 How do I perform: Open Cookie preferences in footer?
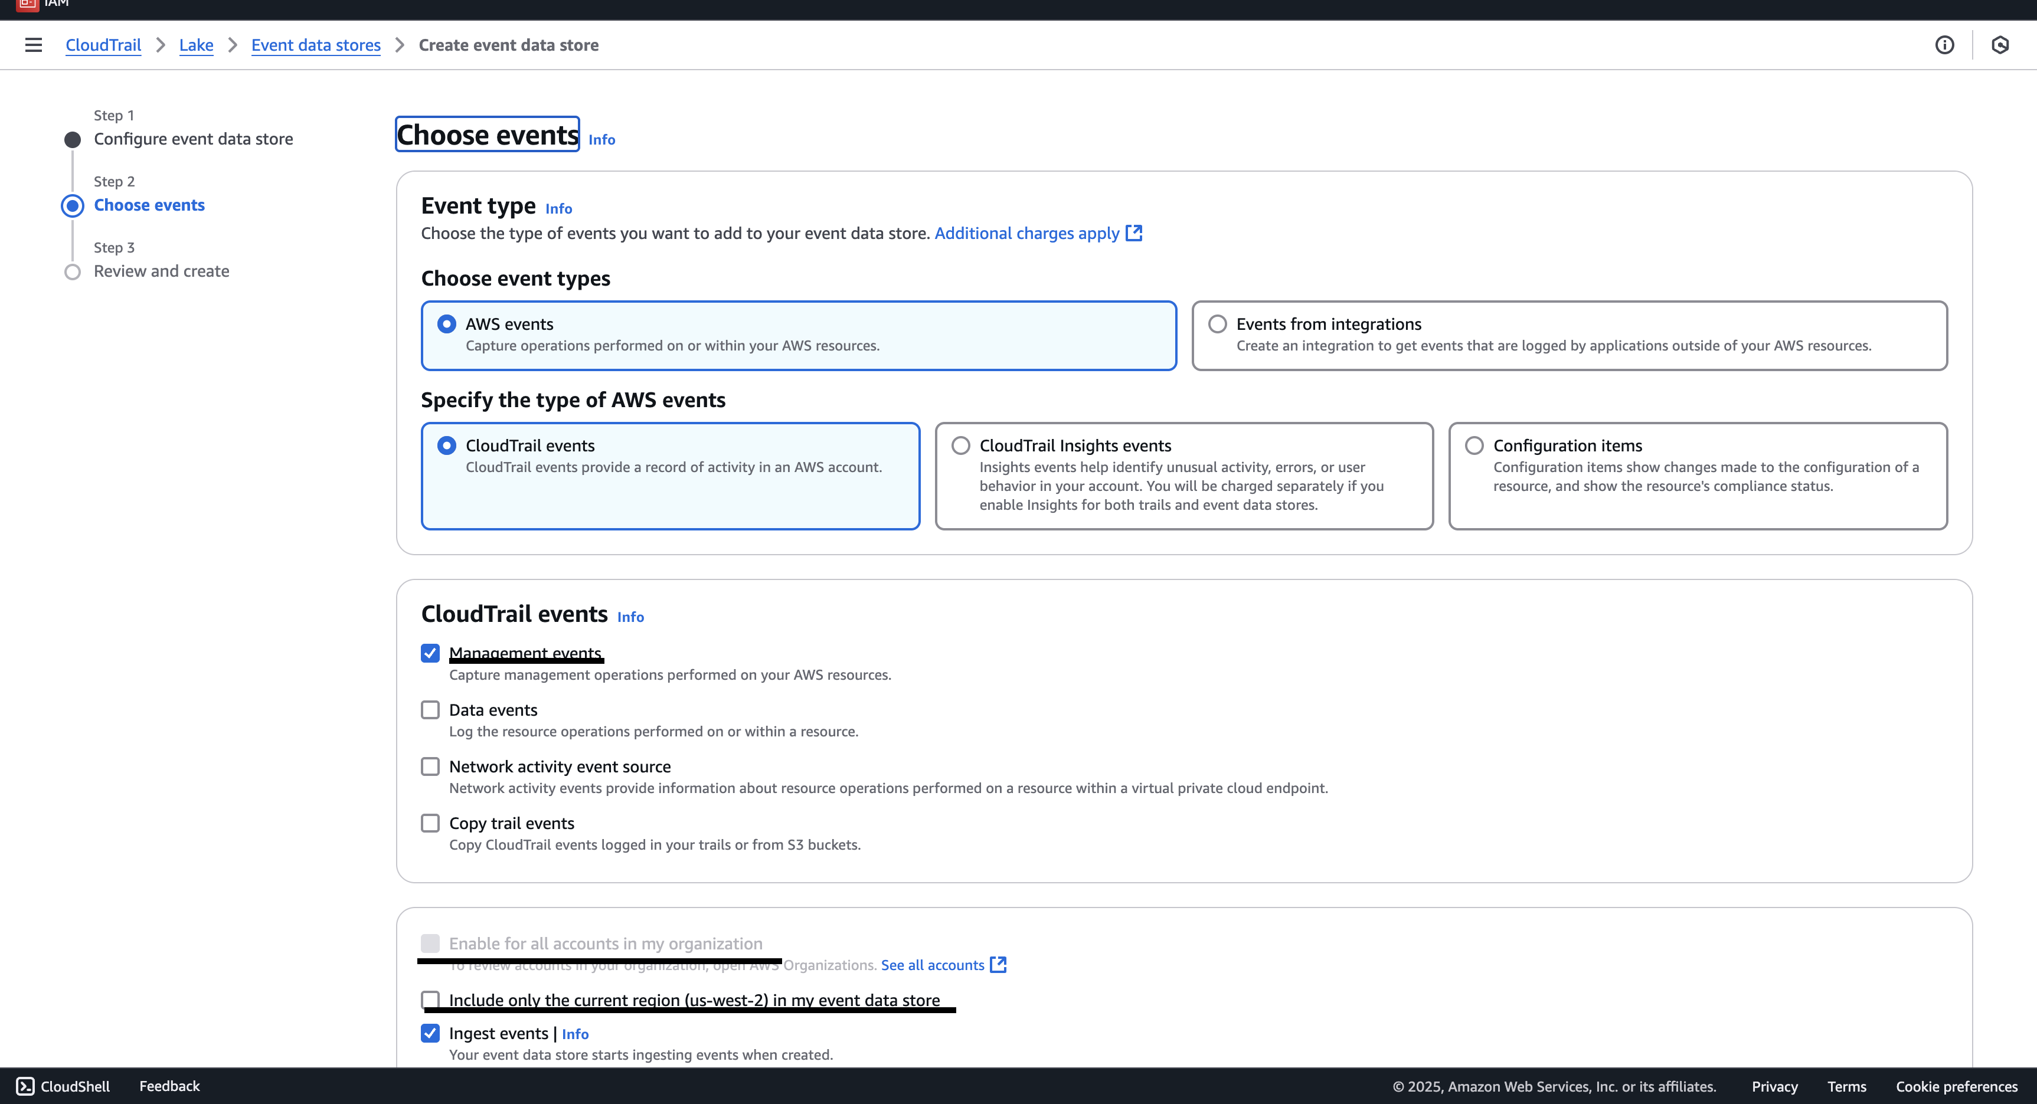1956,1087
